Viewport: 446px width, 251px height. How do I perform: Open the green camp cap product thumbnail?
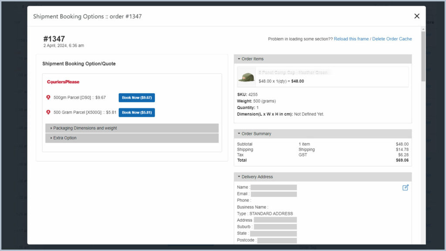tap(247, 77)
